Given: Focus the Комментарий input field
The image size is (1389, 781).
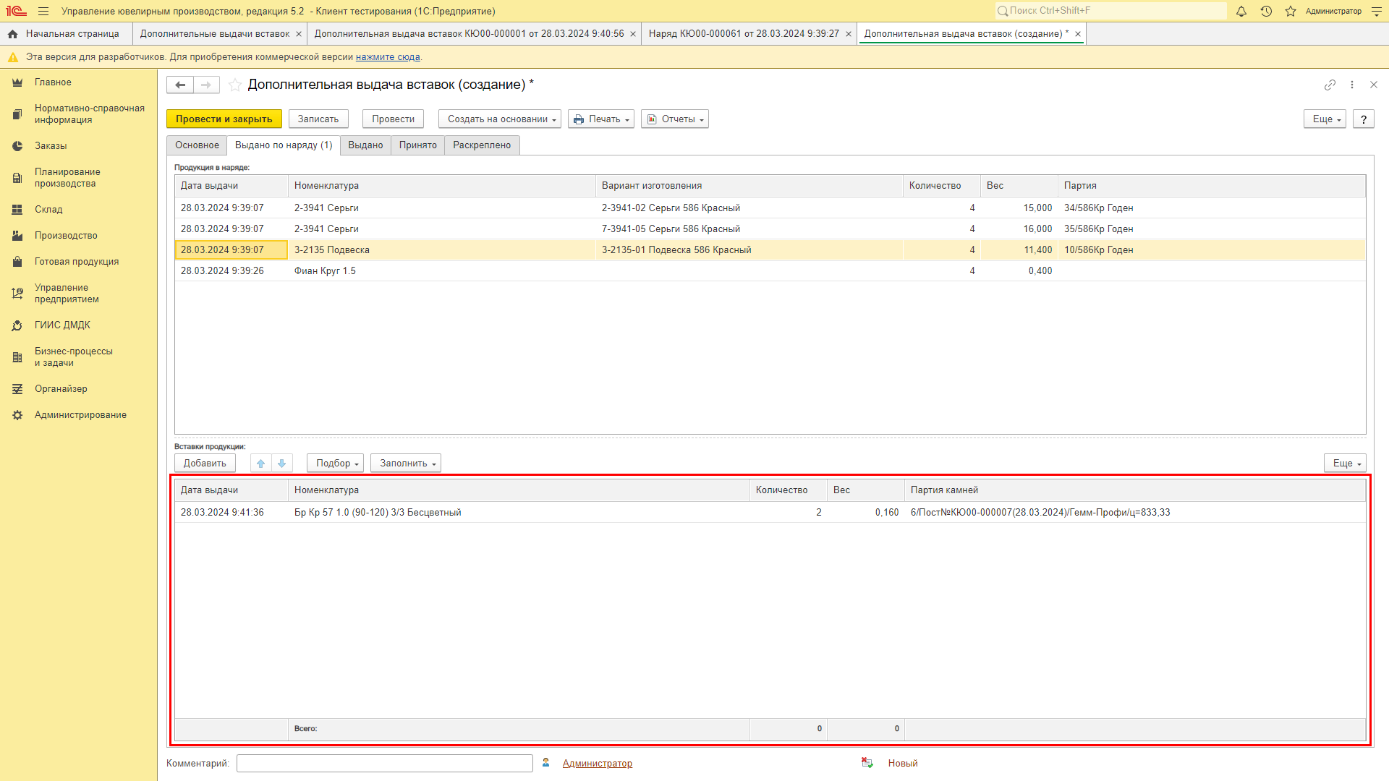Looking at the screenshot, I should [385, 764].
